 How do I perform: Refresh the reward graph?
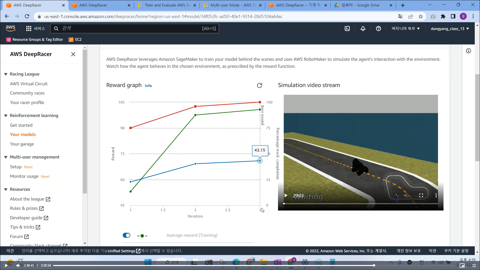[259, 85]
